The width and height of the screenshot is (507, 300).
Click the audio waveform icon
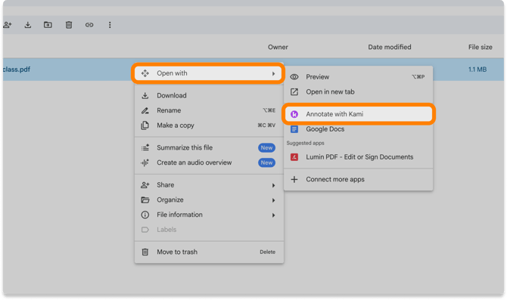[145, 162]
